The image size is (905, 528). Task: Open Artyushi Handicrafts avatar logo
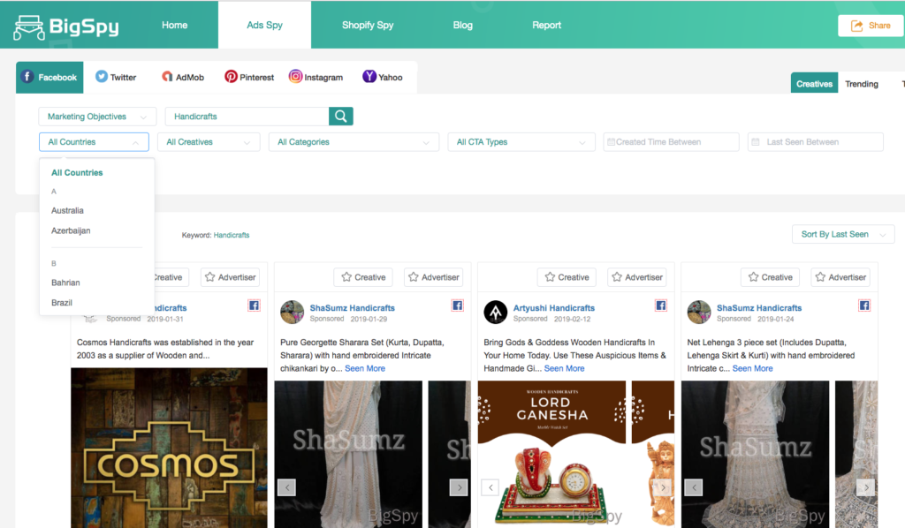tap(495, 313)
